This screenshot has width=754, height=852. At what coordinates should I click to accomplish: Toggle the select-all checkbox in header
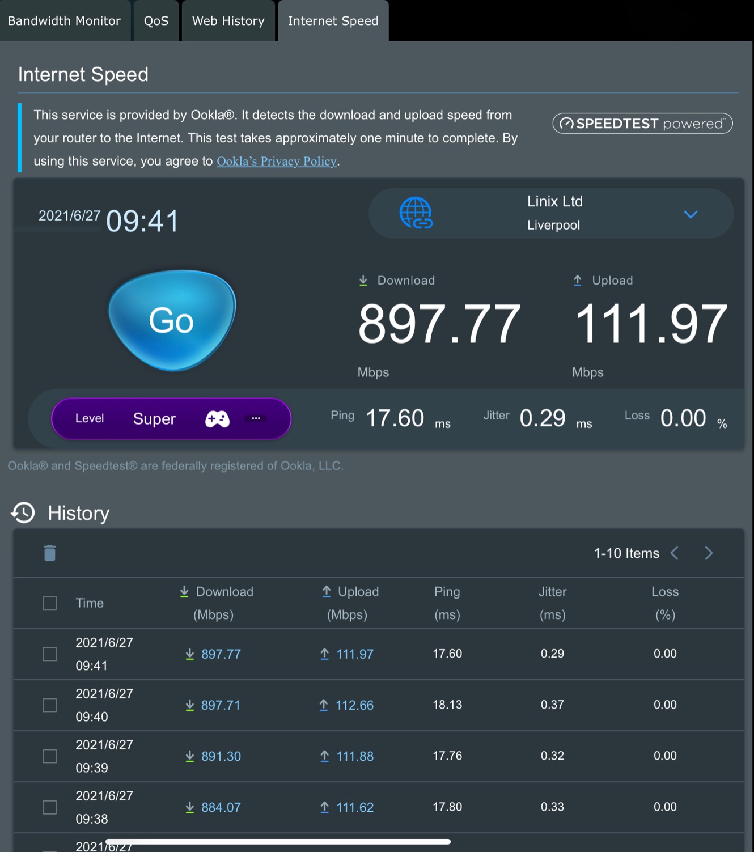click(x=50, y=603)
